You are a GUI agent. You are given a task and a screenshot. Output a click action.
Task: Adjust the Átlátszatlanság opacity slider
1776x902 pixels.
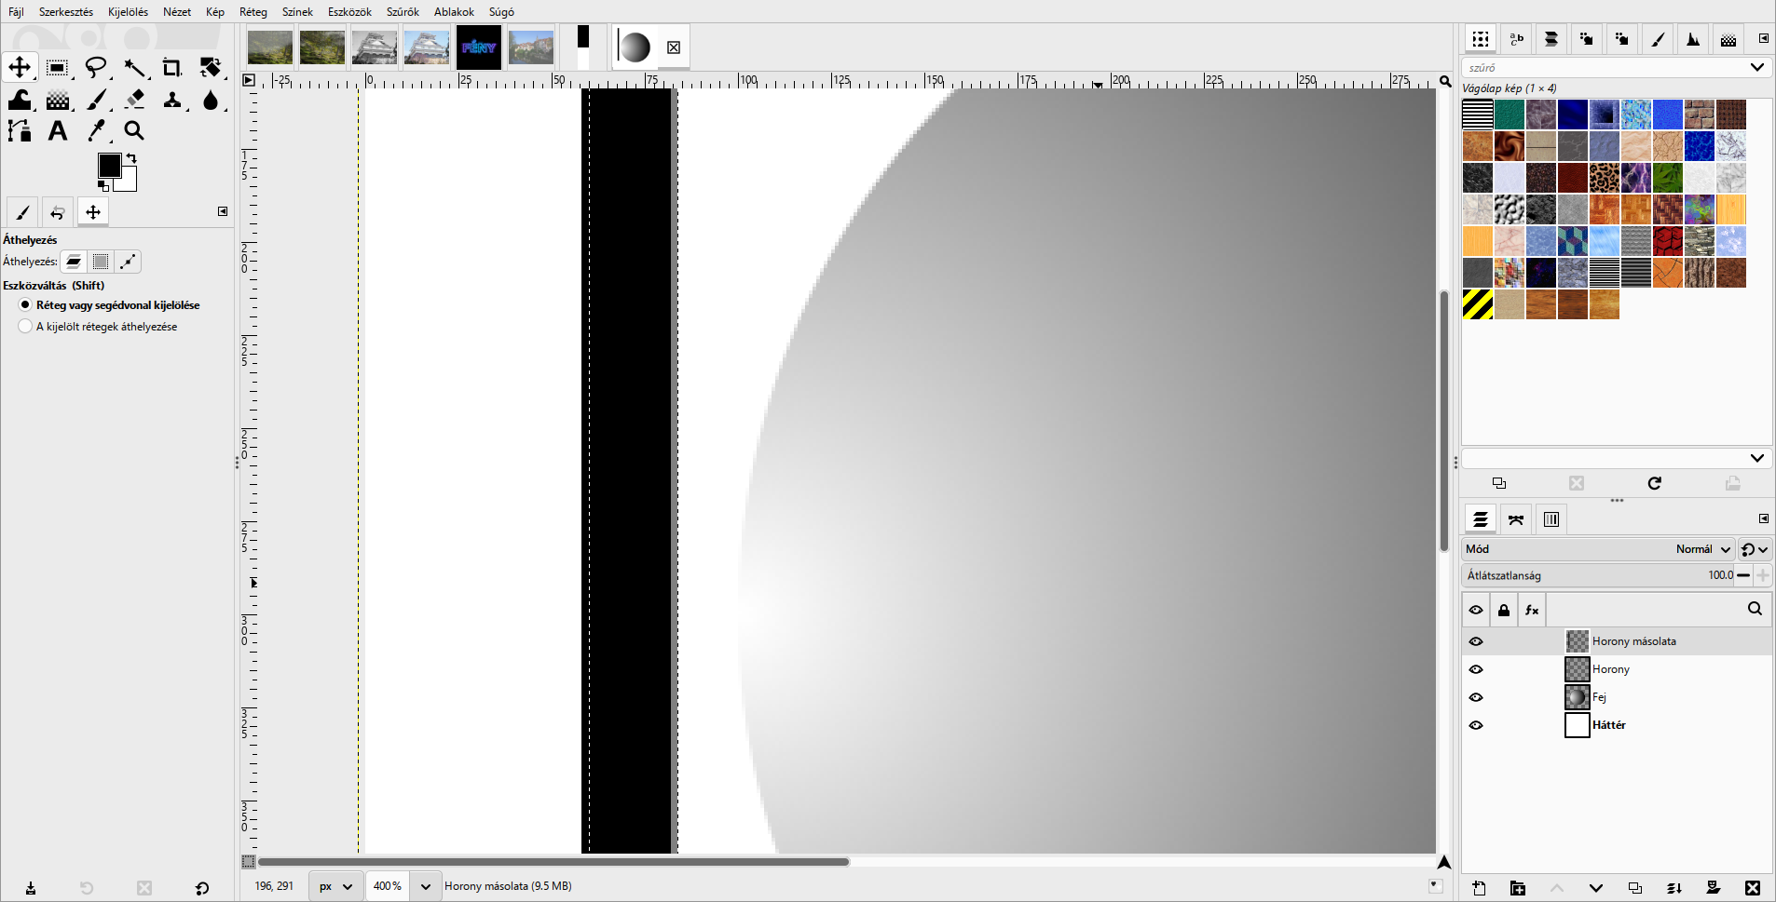tap(1598, 575)
